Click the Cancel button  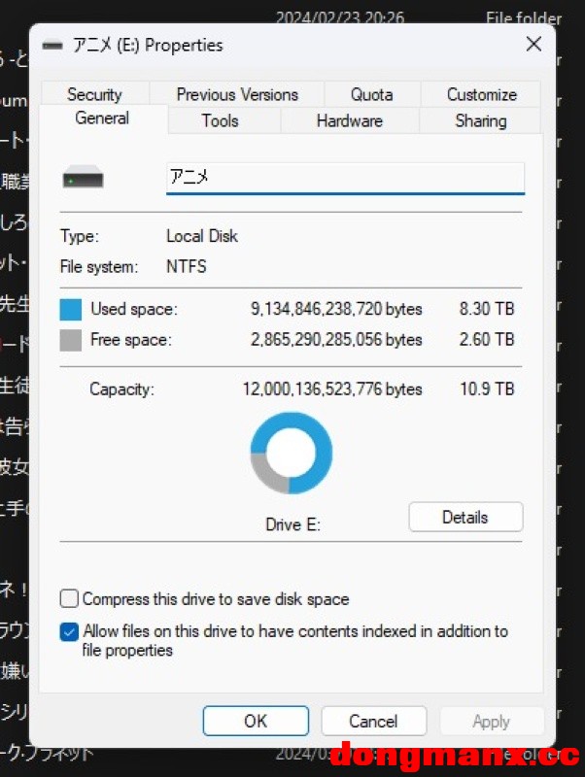pyautogui.click(x=373, y=721)
